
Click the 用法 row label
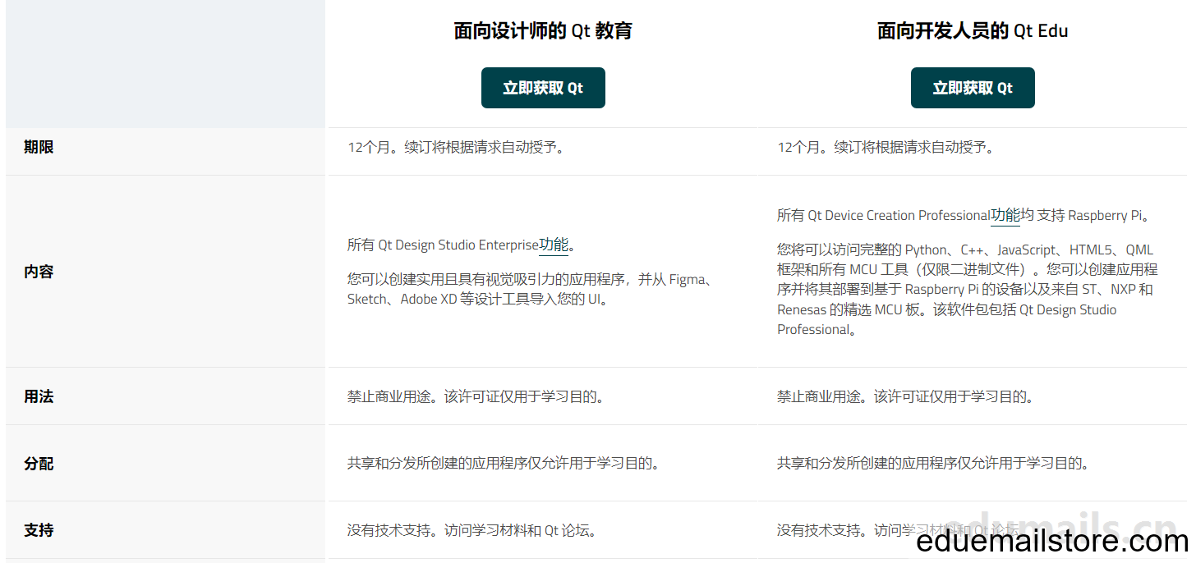pyautogui.click(x=39, y=396)
